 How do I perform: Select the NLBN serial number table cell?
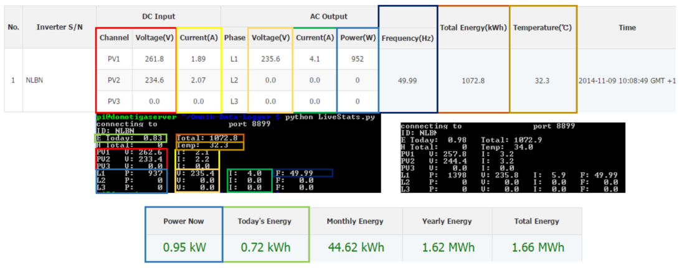click(34, 80)
